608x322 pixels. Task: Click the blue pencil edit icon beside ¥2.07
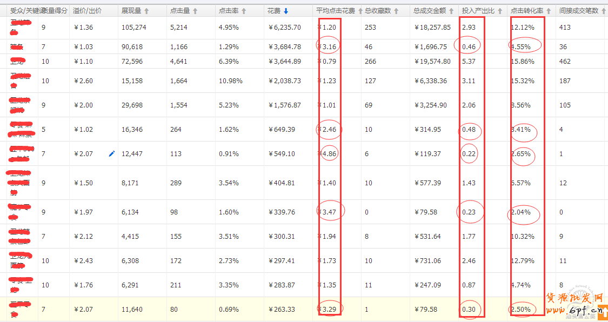pos(112,154)
